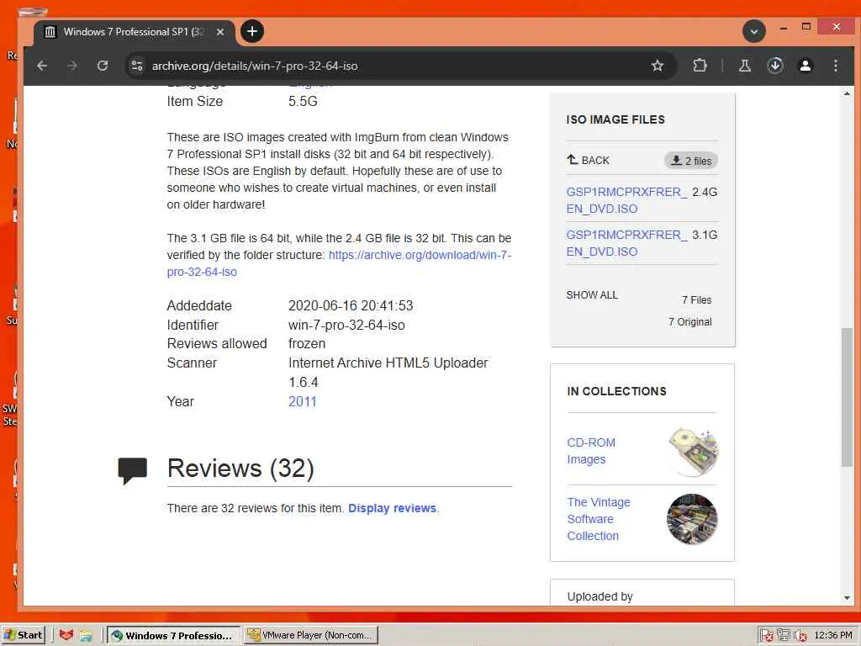Click the browser forward arrow

point(72,66)
